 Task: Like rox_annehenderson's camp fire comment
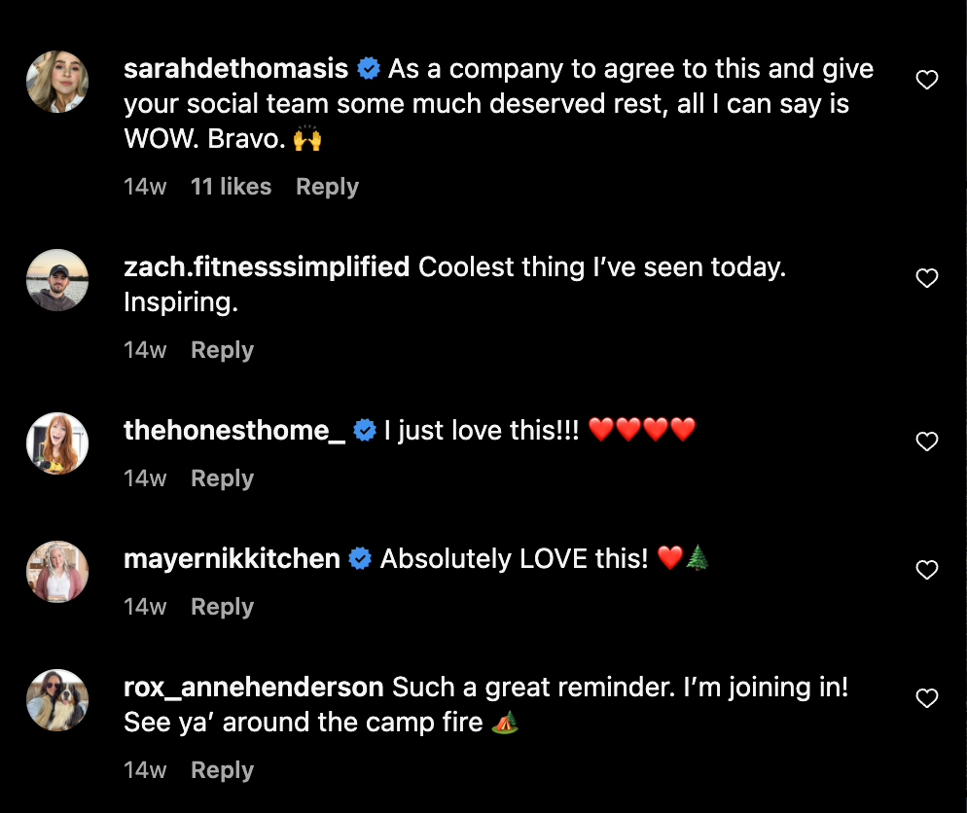(x=927, y=698)
